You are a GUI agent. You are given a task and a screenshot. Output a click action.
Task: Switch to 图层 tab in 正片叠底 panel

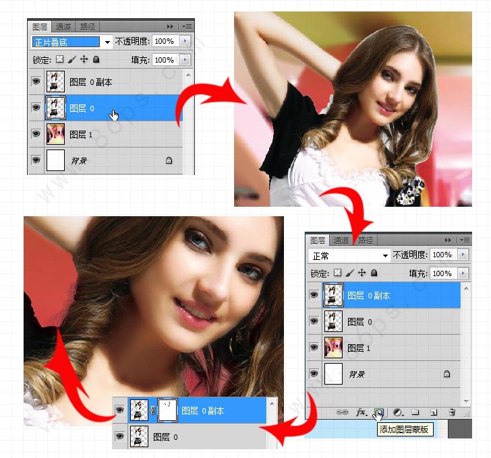click(x=40, y=27)
